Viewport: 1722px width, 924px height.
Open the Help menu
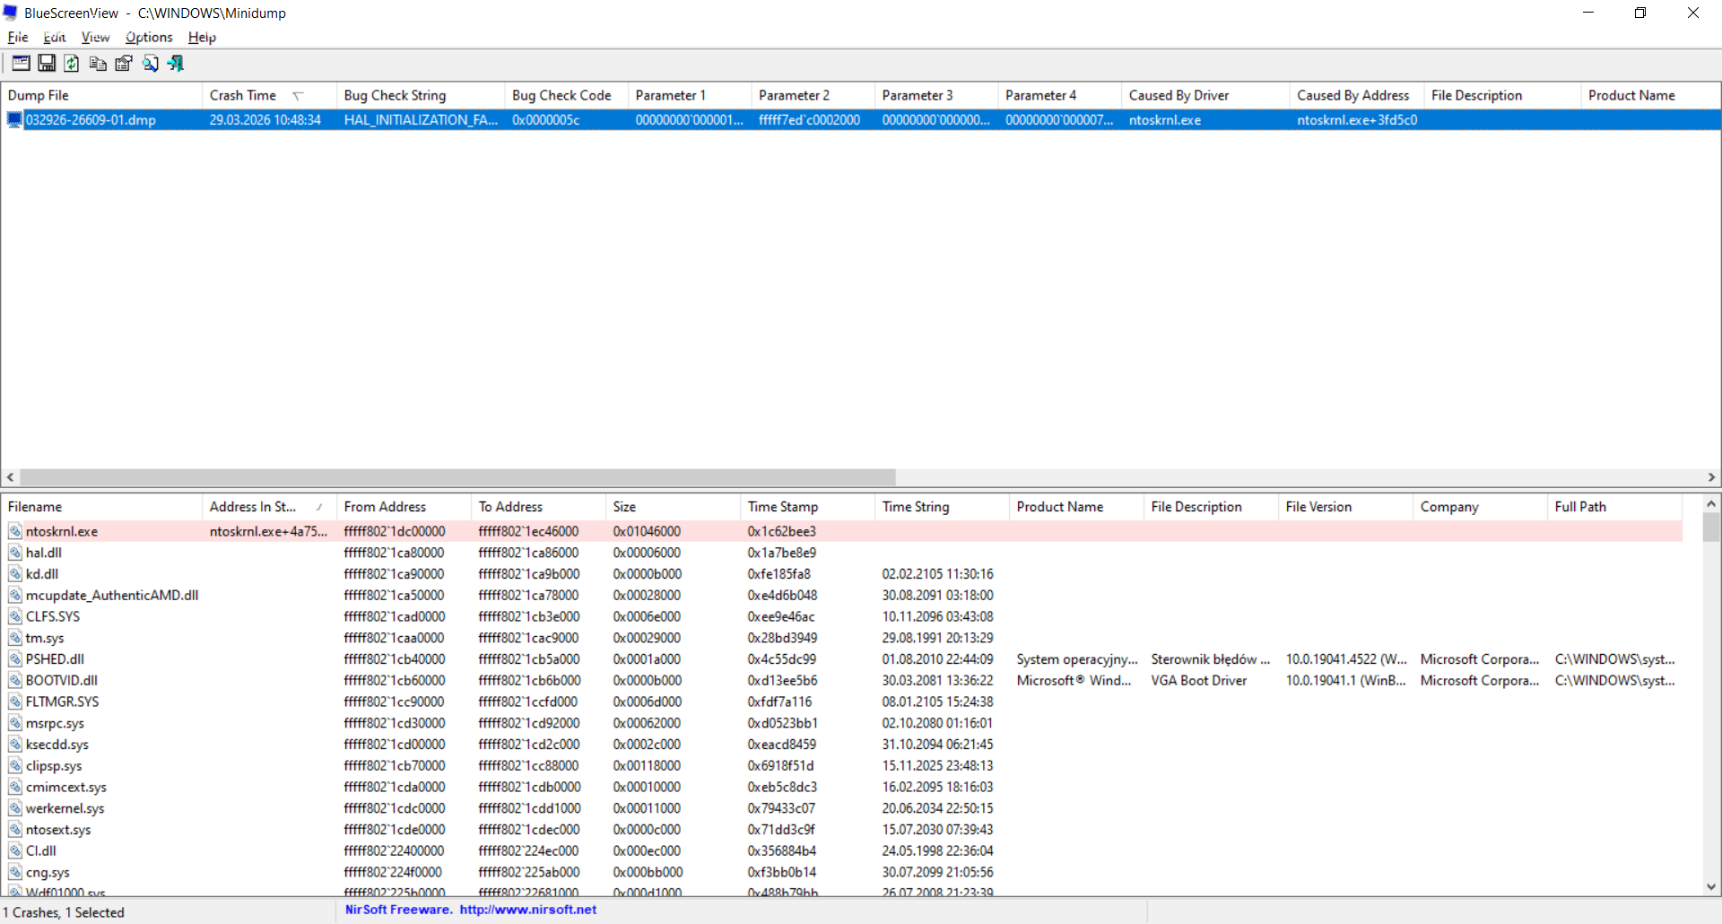(x=202, y=38)
